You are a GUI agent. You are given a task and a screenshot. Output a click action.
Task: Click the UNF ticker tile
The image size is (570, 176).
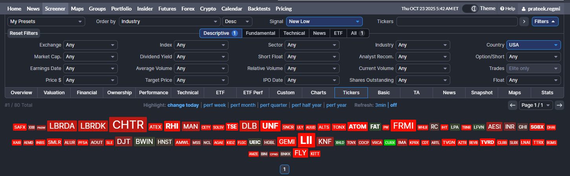click(270, 126)
